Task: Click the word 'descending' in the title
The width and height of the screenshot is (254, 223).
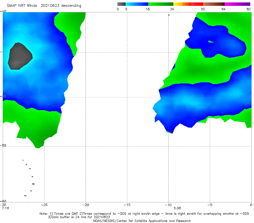Action: (71, 6)
